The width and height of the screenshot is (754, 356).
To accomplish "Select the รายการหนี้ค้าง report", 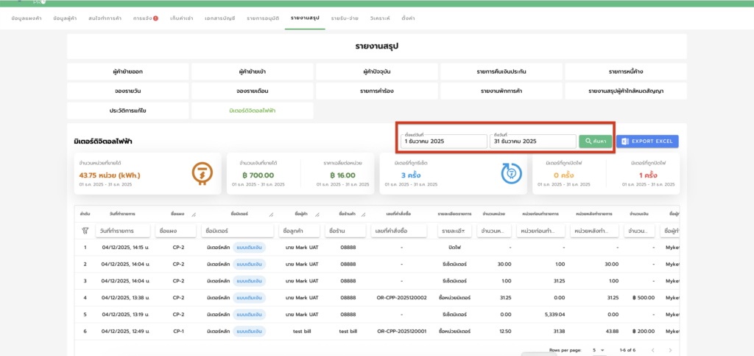I will (x=626, y=71).
